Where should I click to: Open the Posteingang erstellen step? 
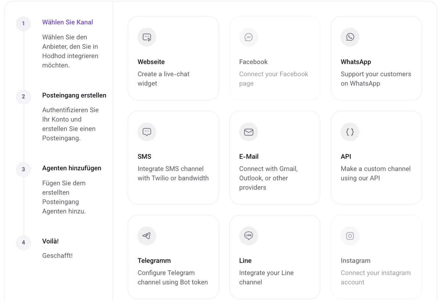pos(74,95)
